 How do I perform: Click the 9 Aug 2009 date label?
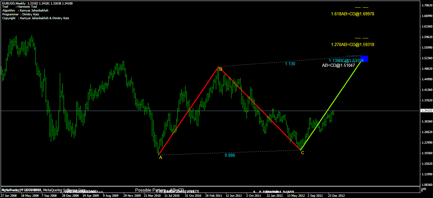[111, 195]
